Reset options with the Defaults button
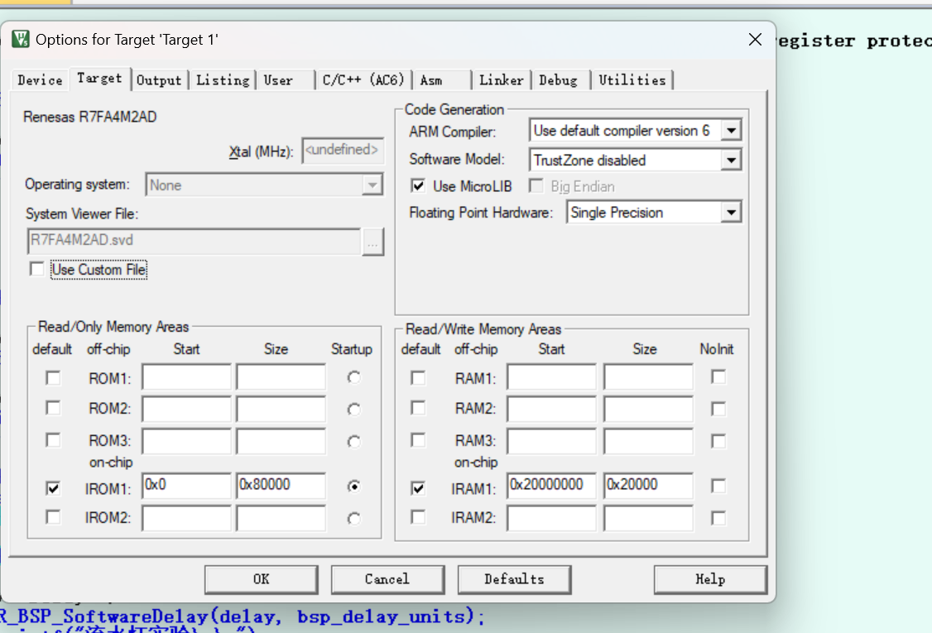Image resolution: width=932 pixels, height=633 pixels. (x=514, y=579)
